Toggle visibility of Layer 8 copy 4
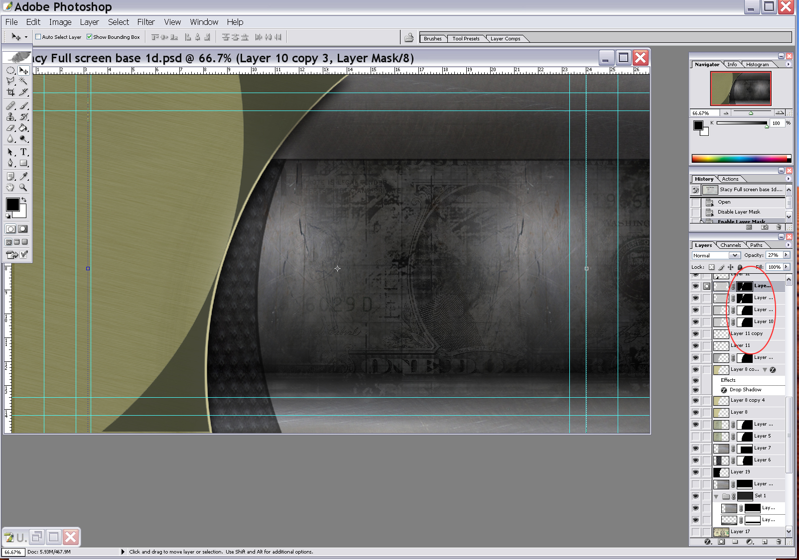The width and height of the screenshot is (799, 560). click(x=695, y=400)
